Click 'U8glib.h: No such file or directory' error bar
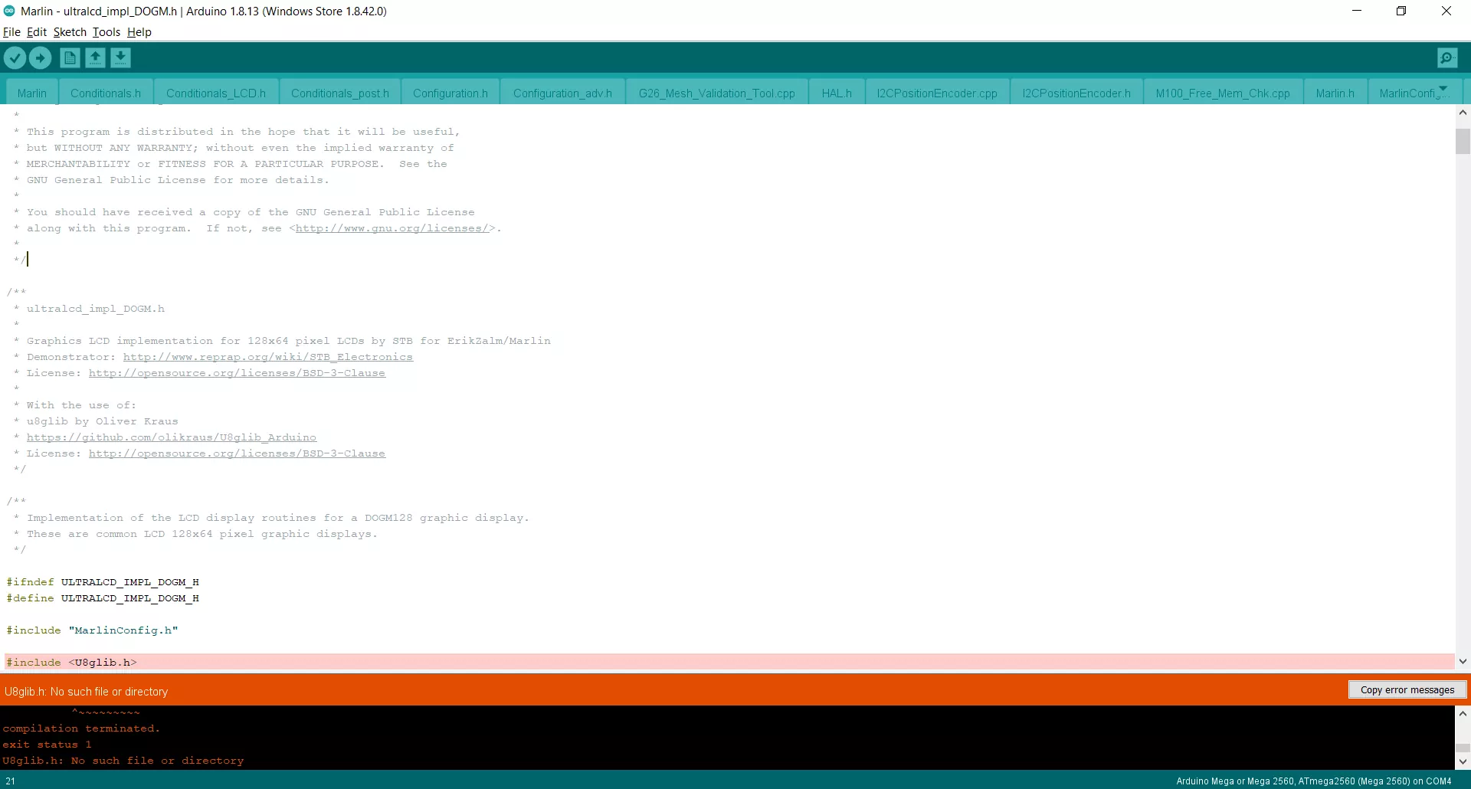Screen dimensions: 1471x789 pyautogui.click(x=86, y=692)
